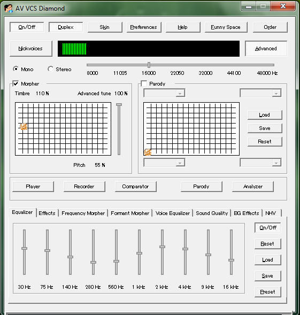Open the upper-right Parody dropdown
300x315 pixels.
pyautogui.click(x=260, y=93)
